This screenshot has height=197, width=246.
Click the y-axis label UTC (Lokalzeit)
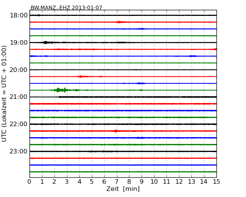pyautogui.click(x=5, y=94)
